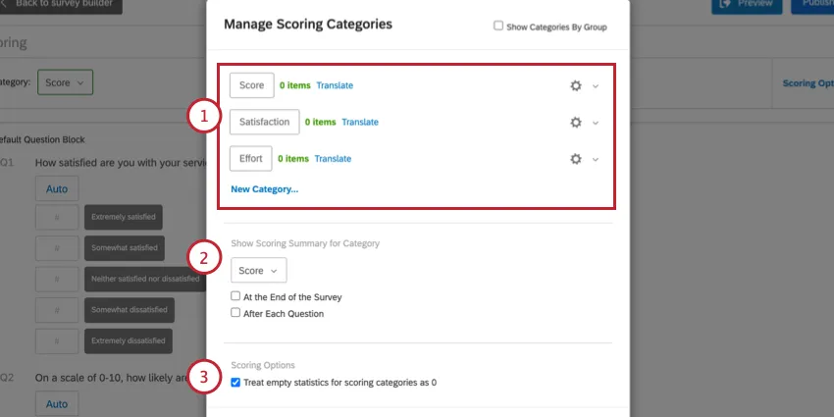Select the Effort category name field
This screenshot has width=834, height=417.
(x=251, y=158)
